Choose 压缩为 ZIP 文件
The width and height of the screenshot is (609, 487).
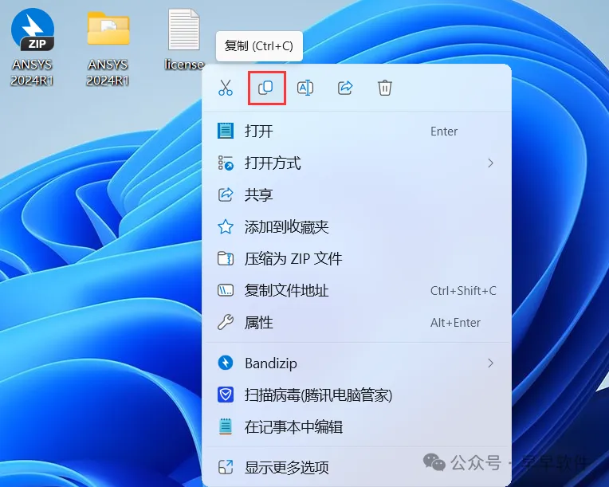pyautogui.click(x=356, y=259)
